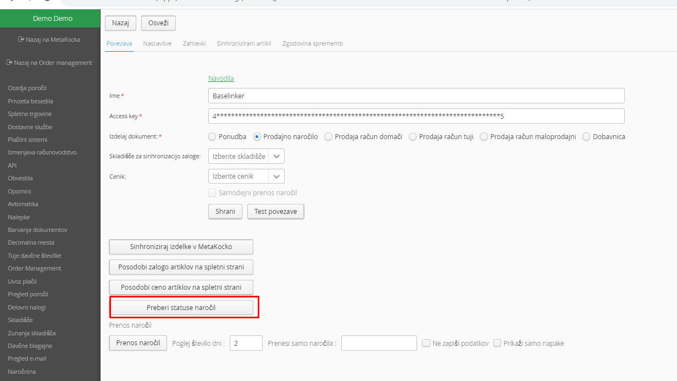Screen dimensions: 677x381
Task: Select the Prodajno naročilo radio option
Action: click(x=257, y=137)
